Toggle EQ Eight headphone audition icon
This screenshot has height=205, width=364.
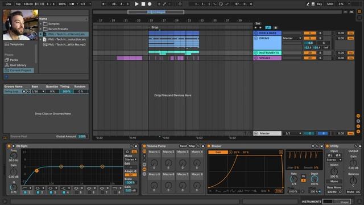(127, 152)
